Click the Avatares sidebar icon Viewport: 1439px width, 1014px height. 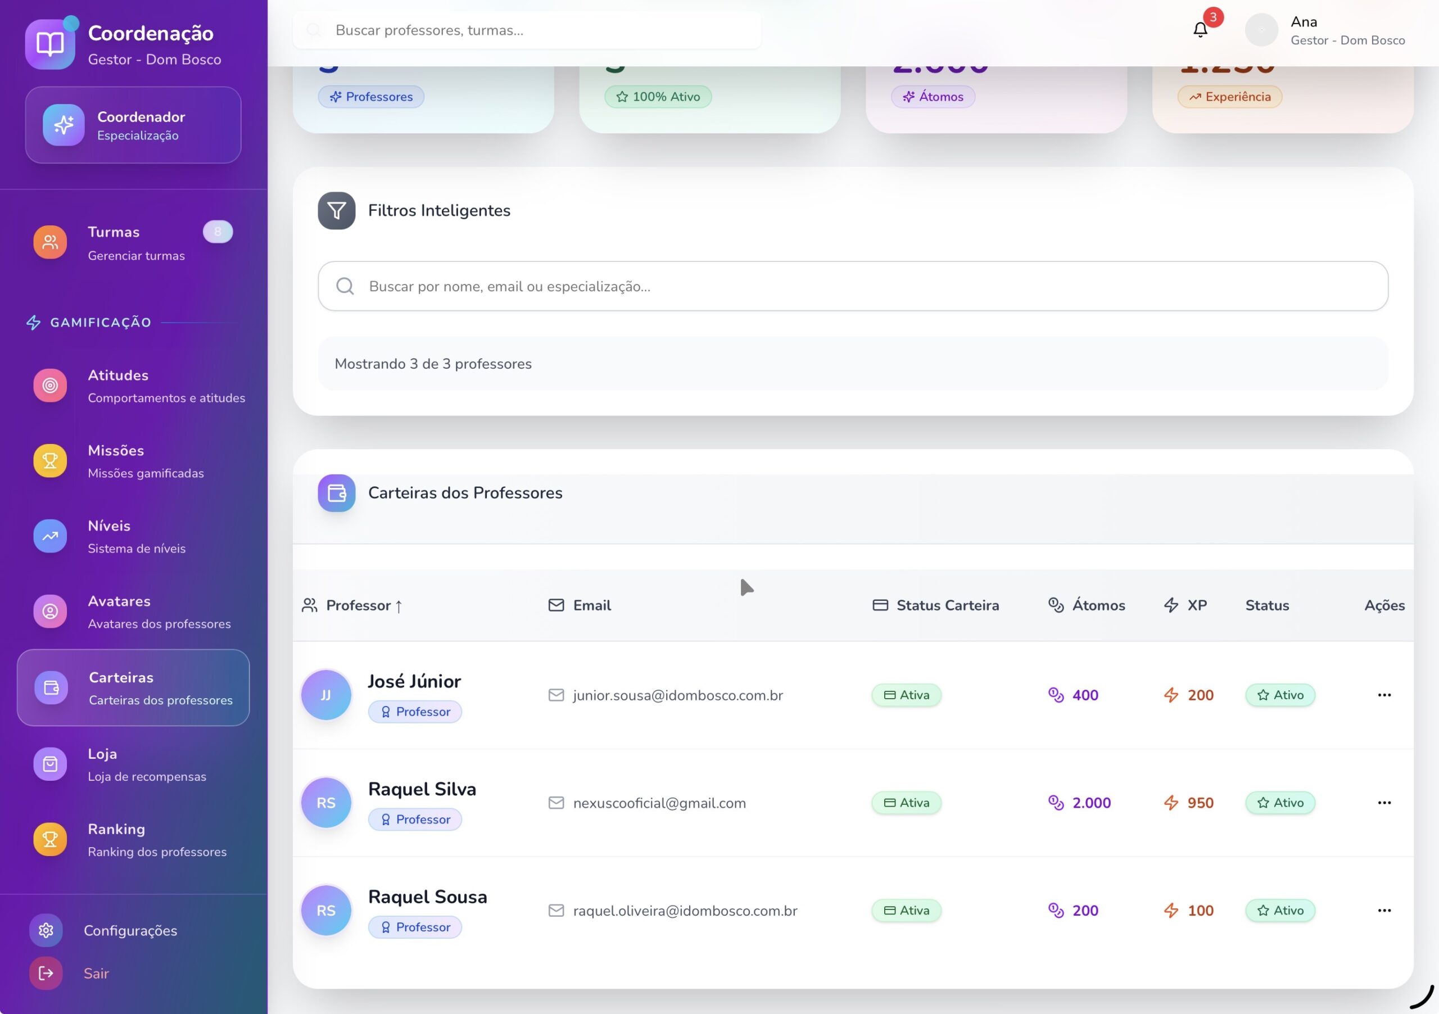(50, 611)
